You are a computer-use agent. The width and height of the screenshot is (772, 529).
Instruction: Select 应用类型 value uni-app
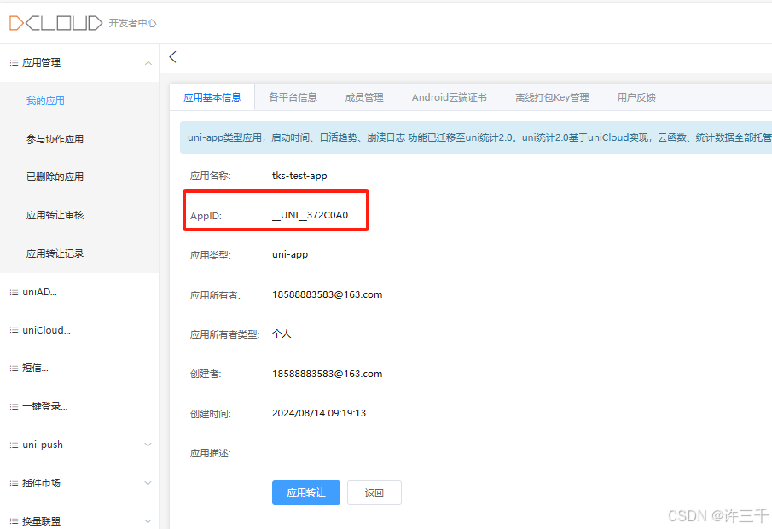[290, 254]
